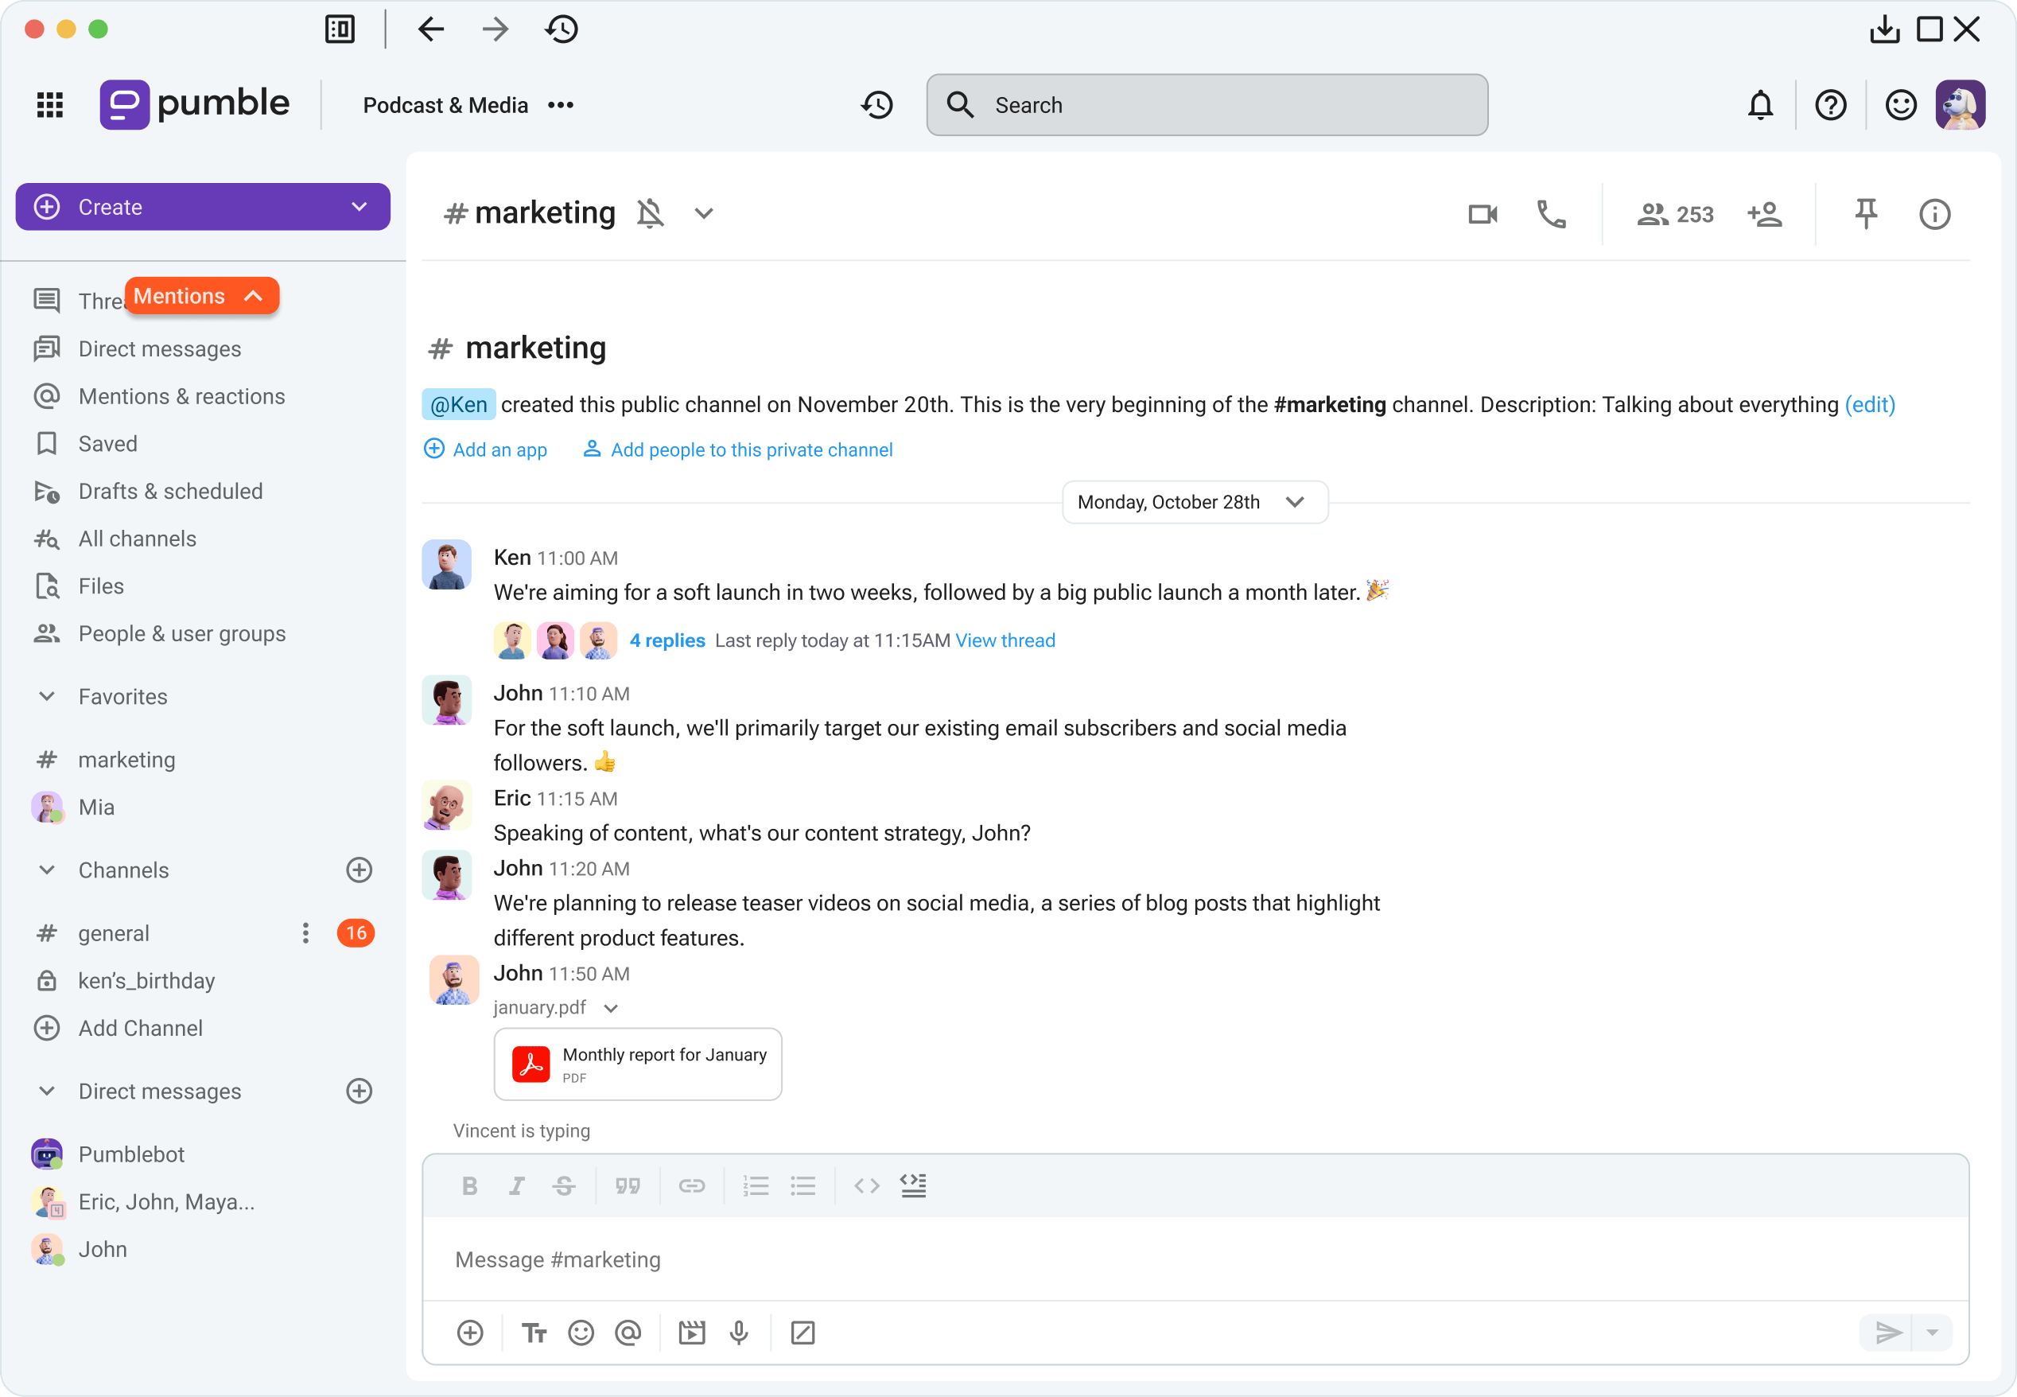This screenshot has width=2017, height=1397.
Task: Expand options for january.pdf attachment
Action: [610, 1007]
